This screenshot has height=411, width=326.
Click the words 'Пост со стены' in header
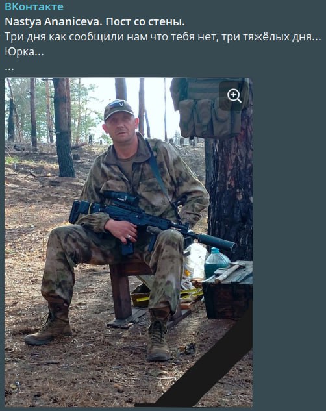click(145, 22)
